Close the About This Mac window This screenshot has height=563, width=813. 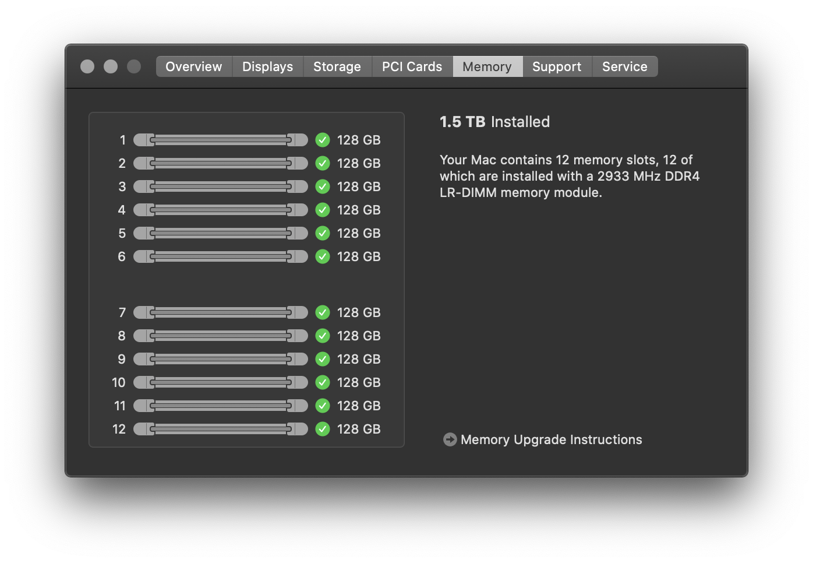87,66
